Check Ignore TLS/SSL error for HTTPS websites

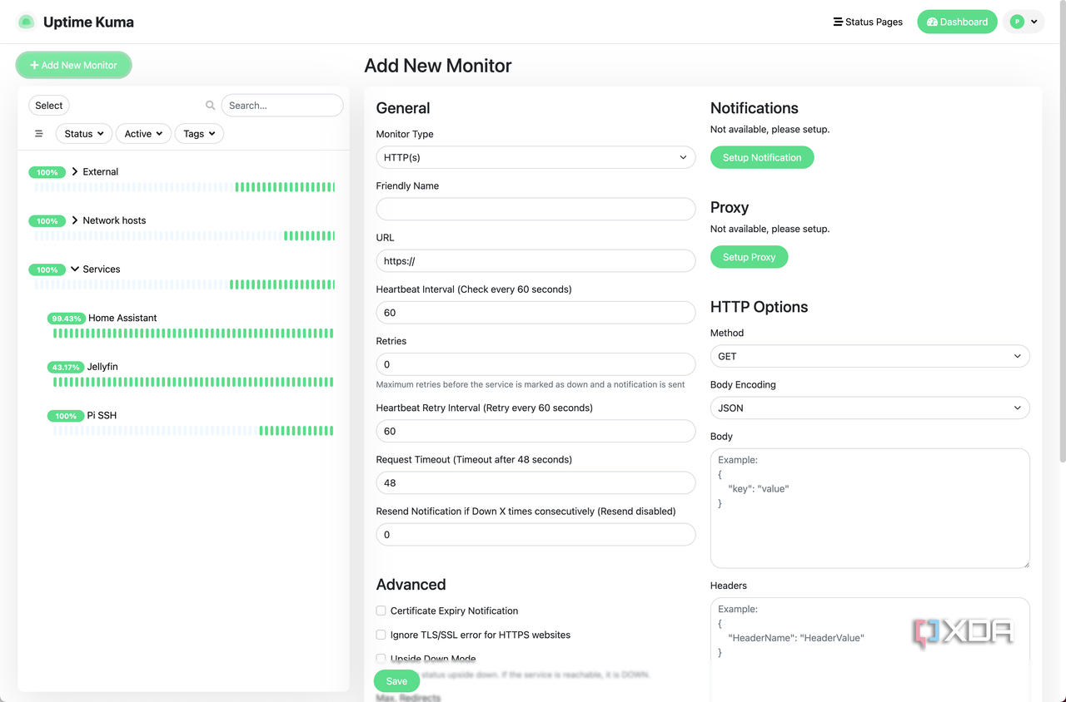point(381,635)
